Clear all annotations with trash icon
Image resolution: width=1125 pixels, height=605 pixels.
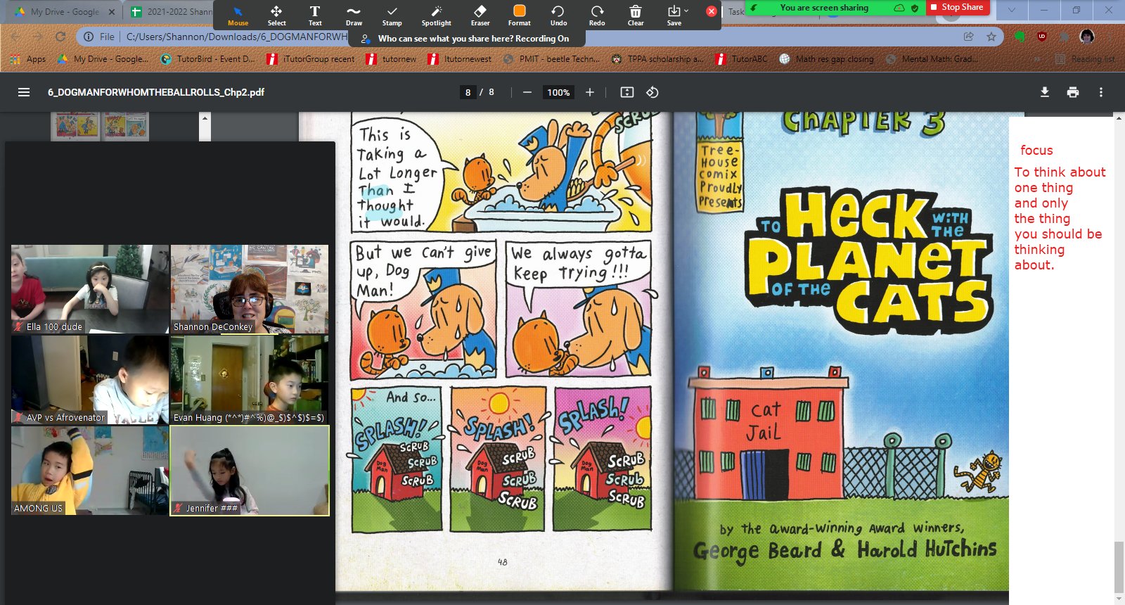coord(636,15)
